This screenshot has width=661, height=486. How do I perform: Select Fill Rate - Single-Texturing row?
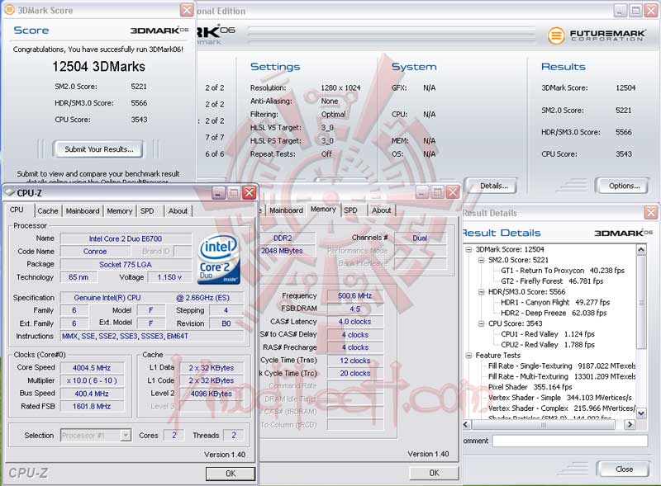point(562,366)
